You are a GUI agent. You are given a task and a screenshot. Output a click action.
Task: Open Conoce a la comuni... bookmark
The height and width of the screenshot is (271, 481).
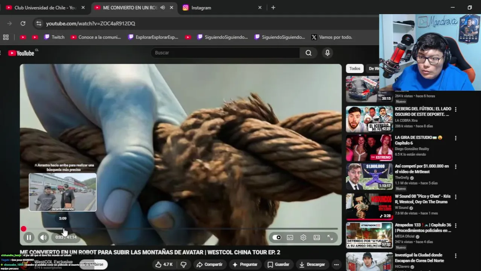tap(96, 37)
